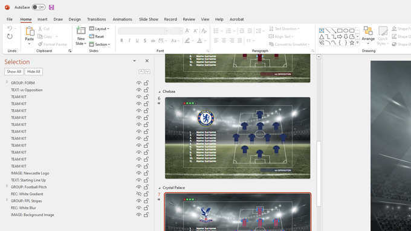Expand GROUP: FPL Stripes tree item

[x=7, y=200]
